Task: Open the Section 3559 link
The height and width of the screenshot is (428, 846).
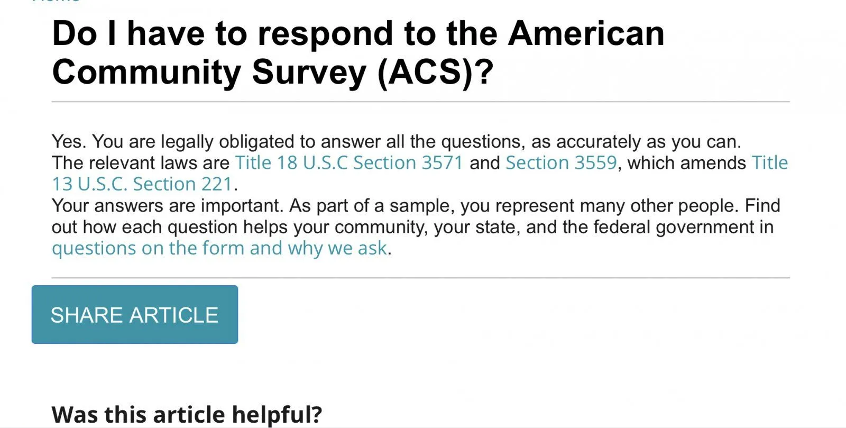Action: click(560, 163)
